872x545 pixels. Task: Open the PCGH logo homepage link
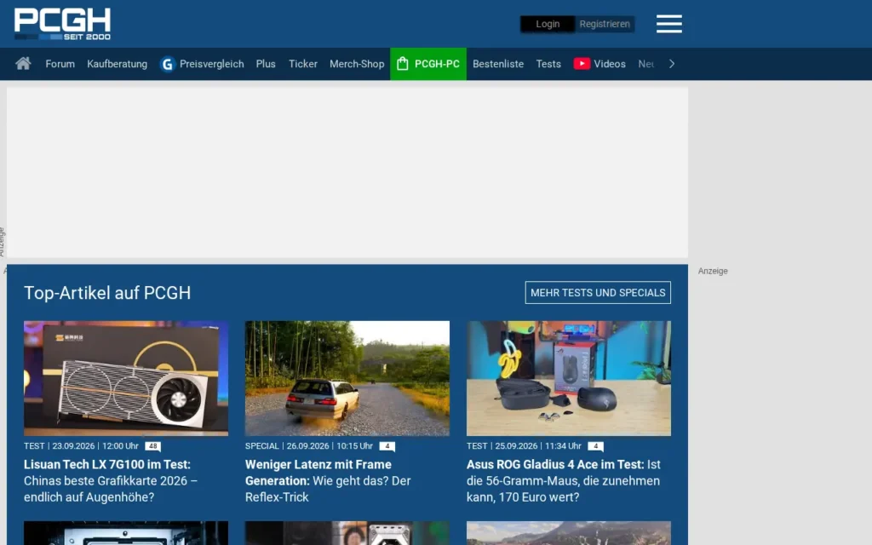62,24
